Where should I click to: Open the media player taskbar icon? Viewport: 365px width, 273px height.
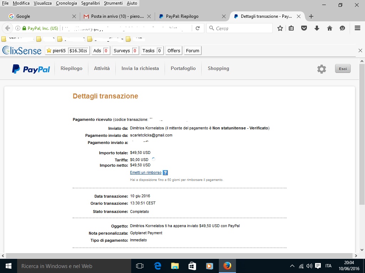[210, 266]
